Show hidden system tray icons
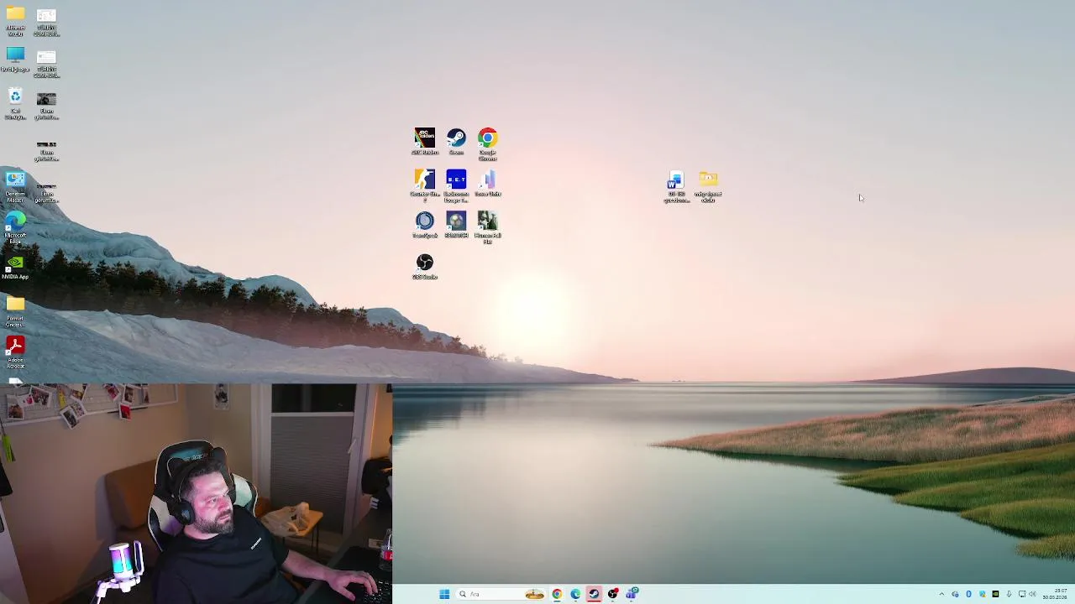Screen dimensions: 1075x604 tap(941, 594)
